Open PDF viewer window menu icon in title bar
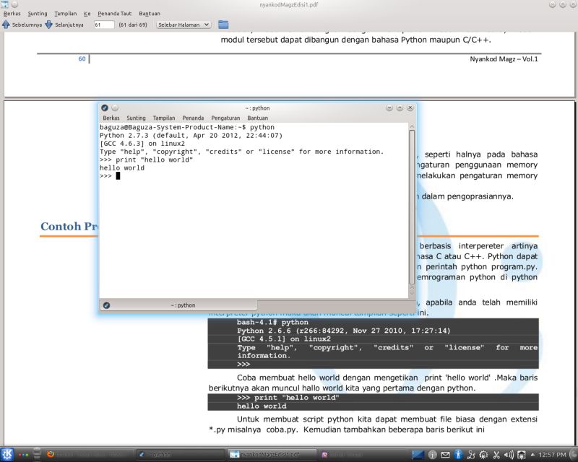This screenshot has width=578, height=462. pyautogui.click(x=5, y=4)
